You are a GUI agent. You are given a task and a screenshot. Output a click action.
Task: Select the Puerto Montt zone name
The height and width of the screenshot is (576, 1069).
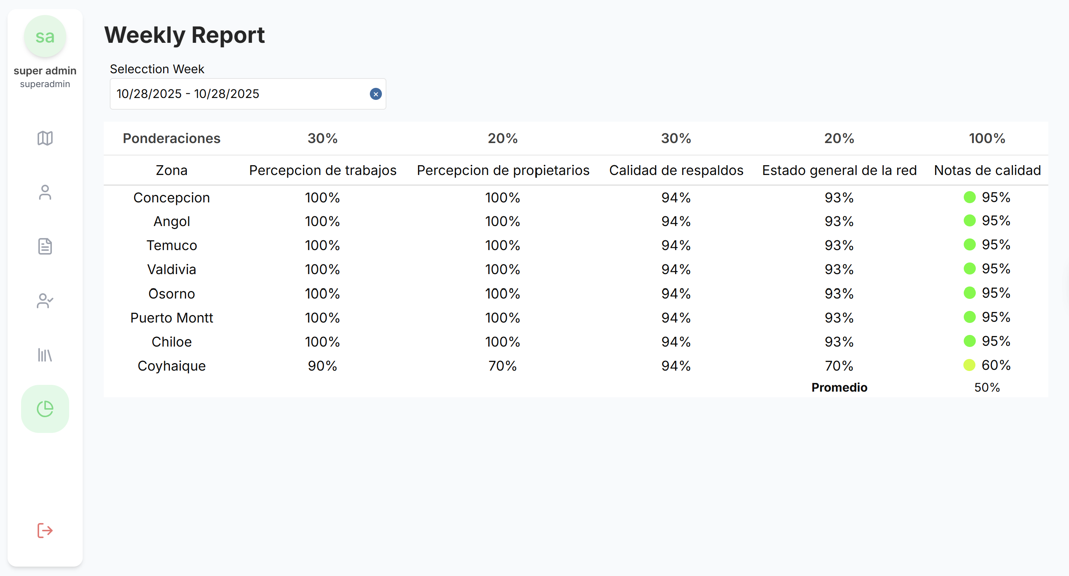tap(171, 318)
